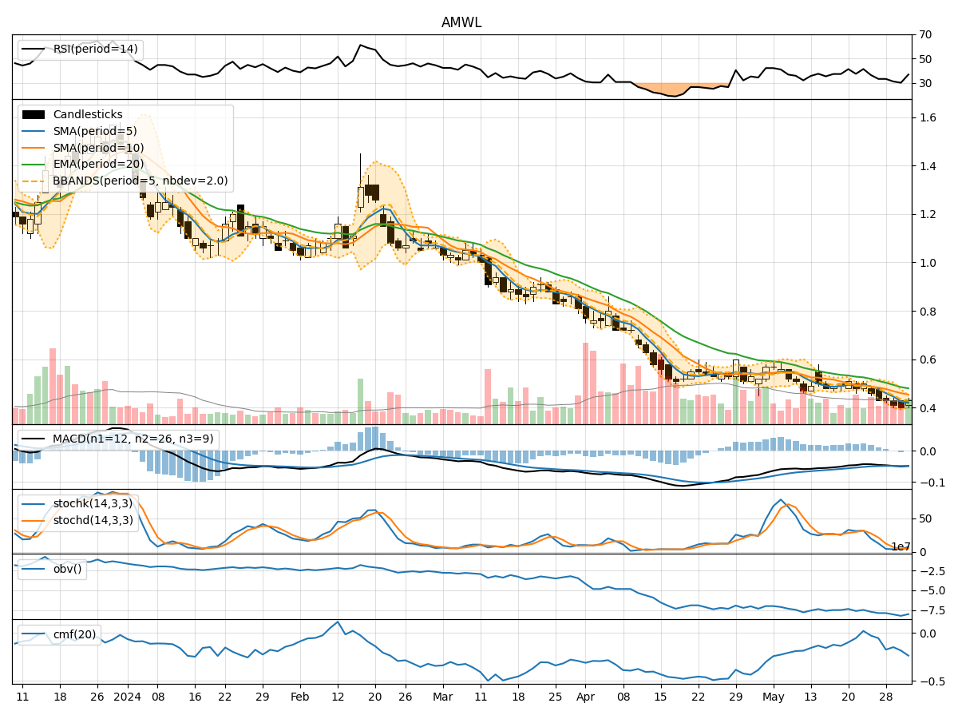Image resolution: width=958 pixels, height=719 pixels.
Task: Click the EMA(period=20) green legend line
Action: pos(34,164)
